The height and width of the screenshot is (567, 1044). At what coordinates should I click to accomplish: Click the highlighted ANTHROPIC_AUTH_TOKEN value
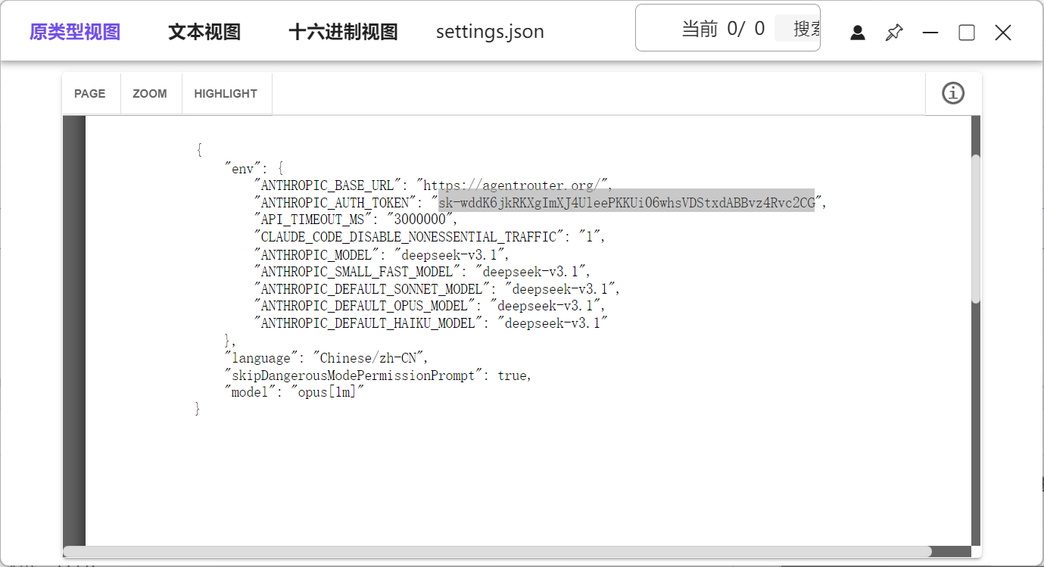626,203
